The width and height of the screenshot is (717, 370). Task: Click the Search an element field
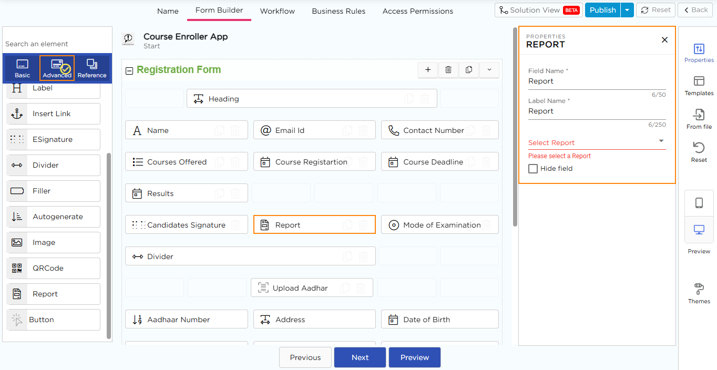[x=57, y=44]
